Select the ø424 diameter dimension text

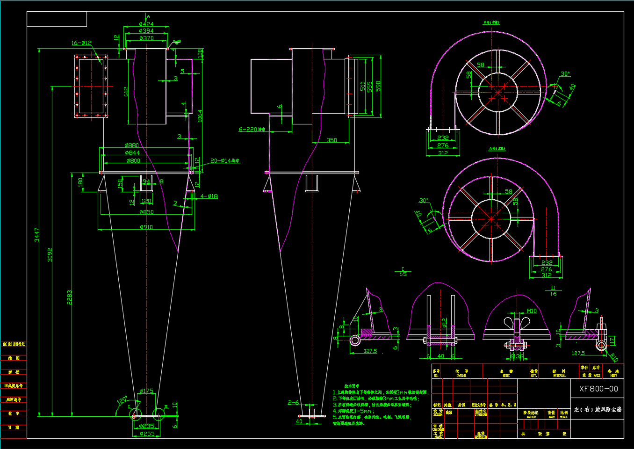pos(146,24)
